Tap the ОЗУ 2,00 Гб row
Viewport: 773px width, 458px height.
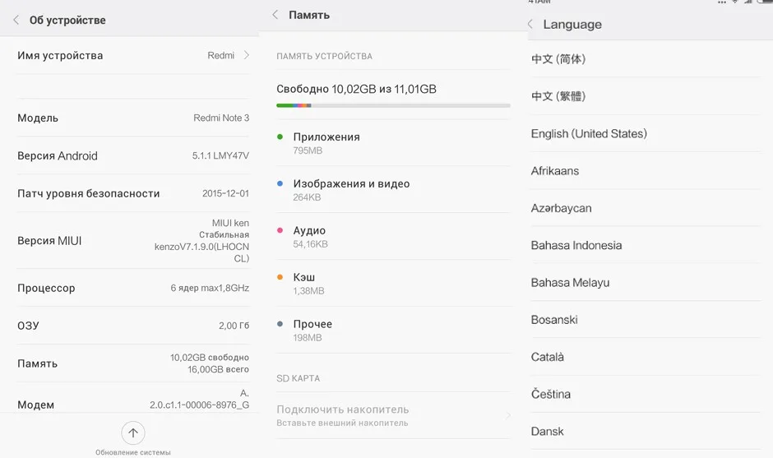133,326
